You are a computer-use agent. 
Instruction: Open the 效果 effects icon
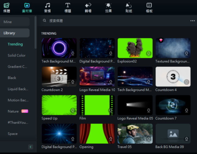coord(108,5)
